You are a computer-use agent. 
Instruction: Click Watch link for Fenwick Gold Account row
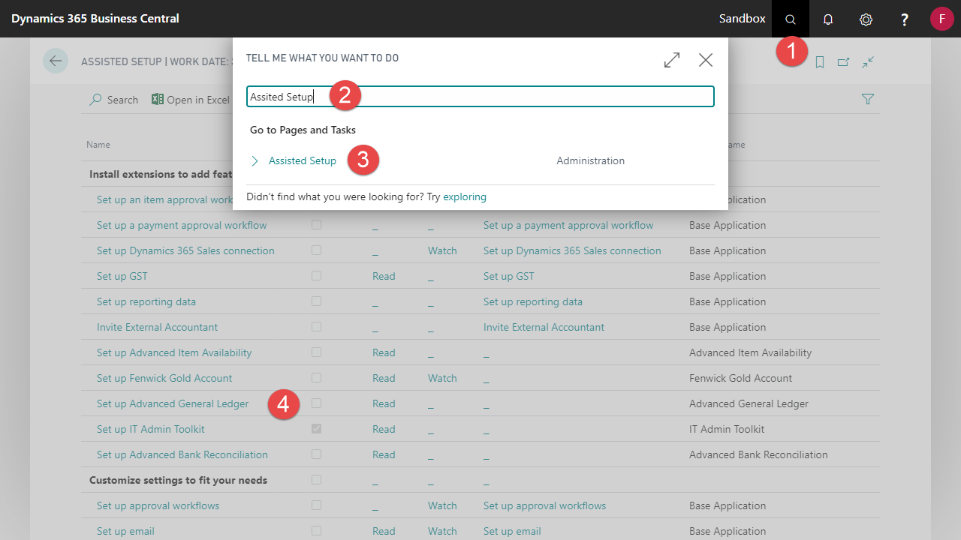442,378
